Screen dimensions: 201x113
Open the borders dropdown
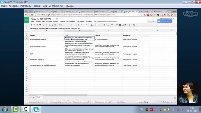coord(95,25)
